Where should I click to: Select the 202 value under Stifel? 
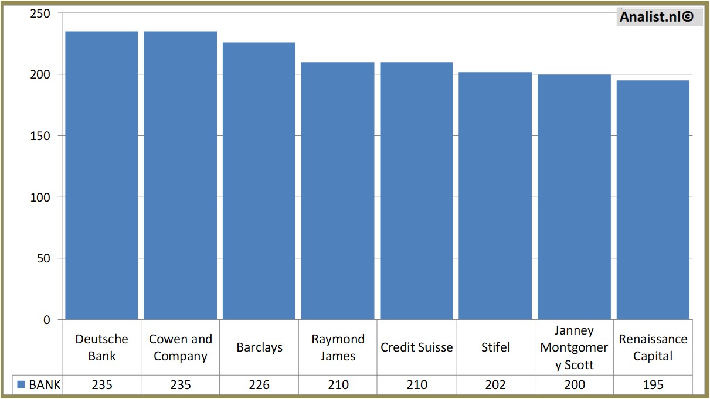[x=495, y=385]
